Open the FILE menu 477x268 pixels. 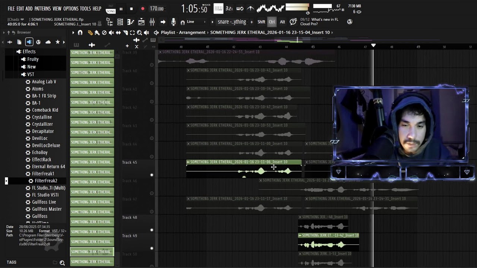tap(11, 9)
